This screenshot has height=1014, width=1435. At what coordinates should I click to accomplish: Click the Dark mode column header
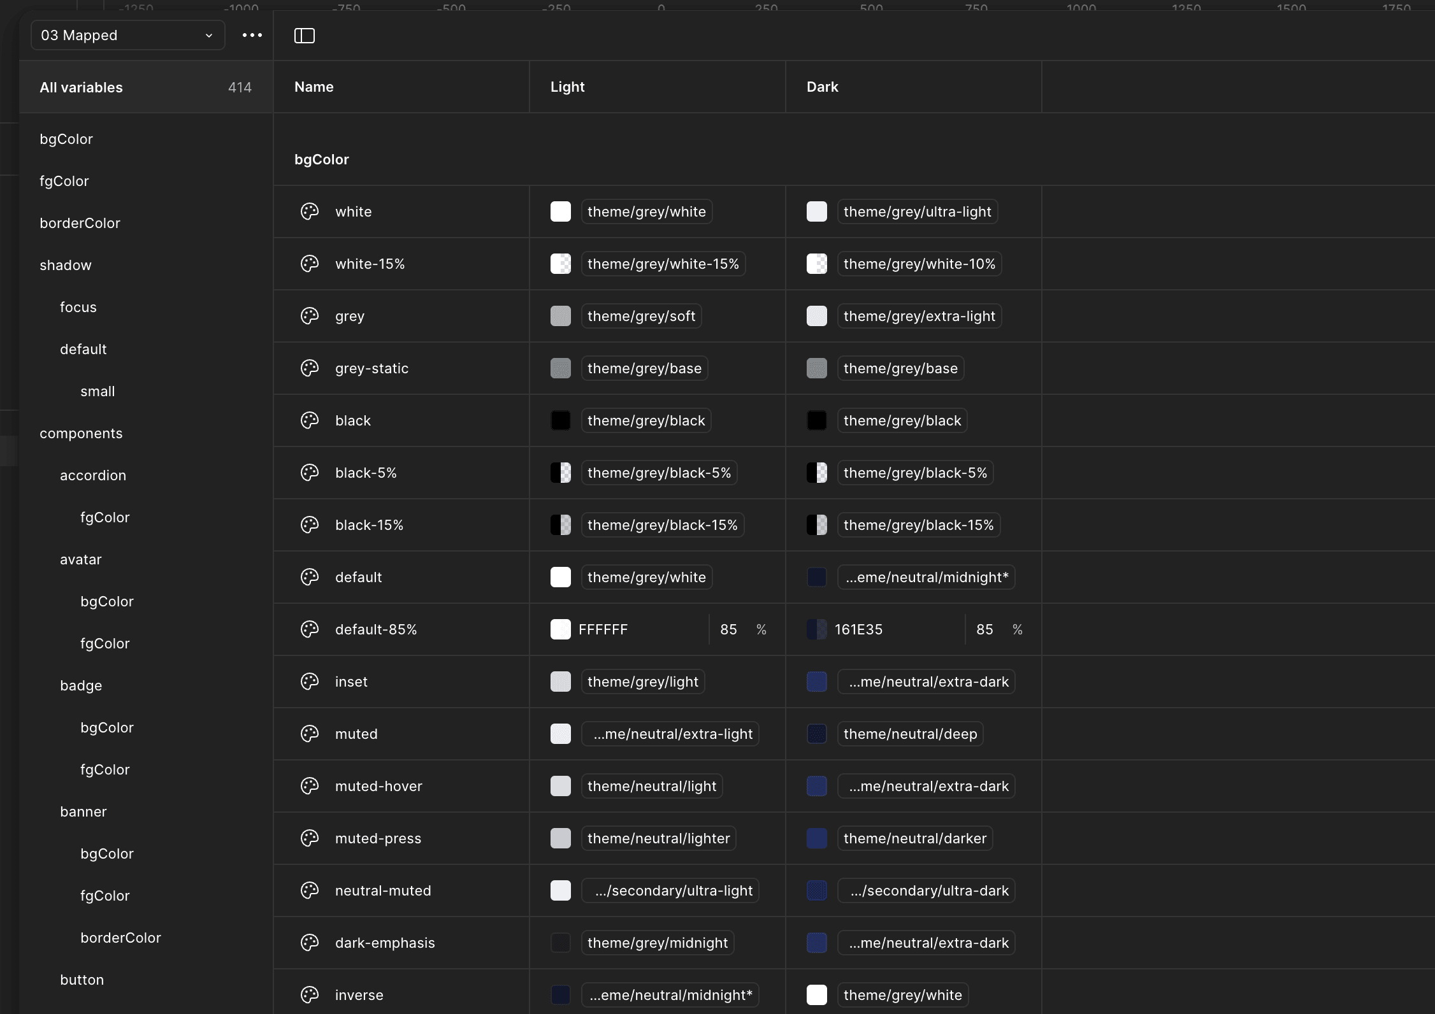click(822, 87)
